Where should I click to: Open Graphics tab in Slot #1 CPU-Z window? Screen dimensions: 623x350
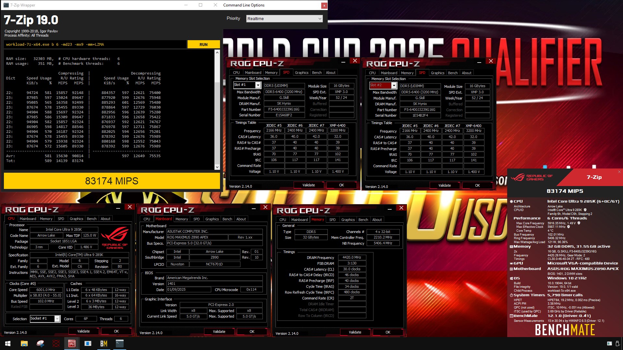click(301, 73)
